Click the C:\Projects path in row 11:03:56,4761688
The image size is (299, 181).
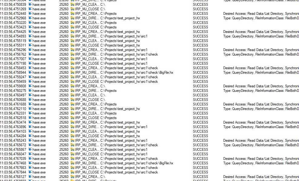[x=108, y=104]
